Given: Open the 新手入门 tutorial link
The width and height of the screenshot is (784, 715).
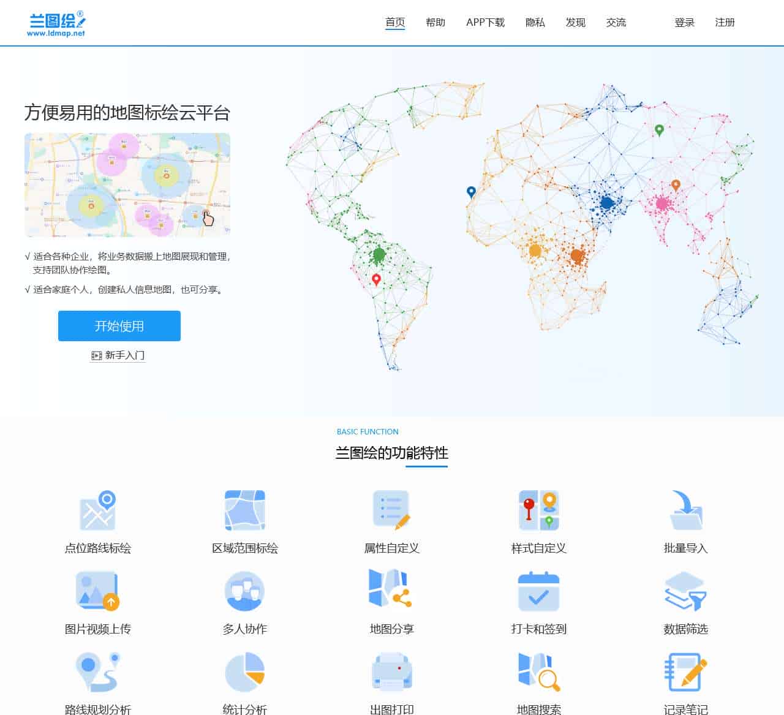Looking at the screenshot, I should [118, 355].
